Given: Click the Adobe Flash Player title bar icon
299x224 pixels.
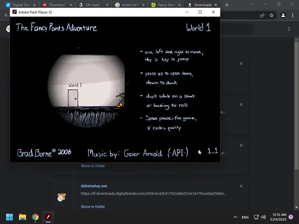Looking at the screenshot, I should click(x=15, y=12).
